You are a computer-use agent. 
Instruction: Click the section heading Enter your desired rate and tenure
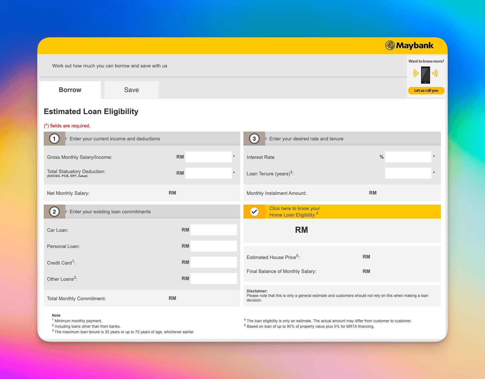tap(306, 139)
